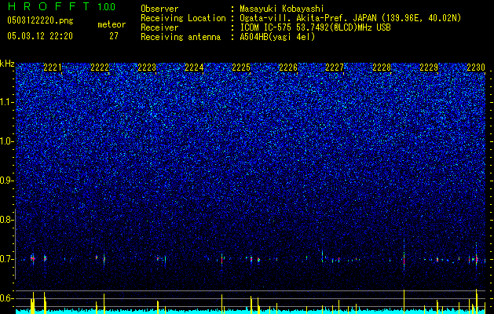
Task: Click the 1.0 kHz axis label
Action: click(6, 142)
